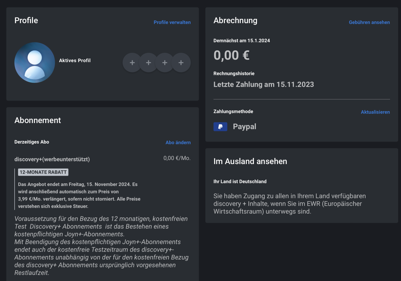Click the active profile avatar picture
The image size is (401, 281).
point(35,62)
